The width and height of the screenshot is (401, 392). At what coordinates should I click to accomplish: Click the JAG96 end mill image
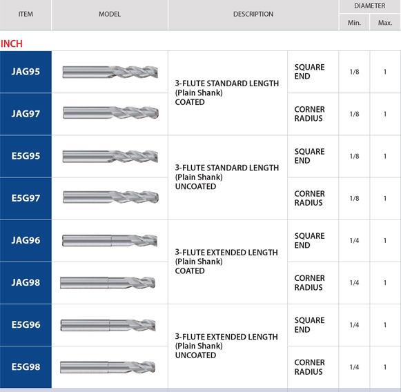[x=110, y=241]
